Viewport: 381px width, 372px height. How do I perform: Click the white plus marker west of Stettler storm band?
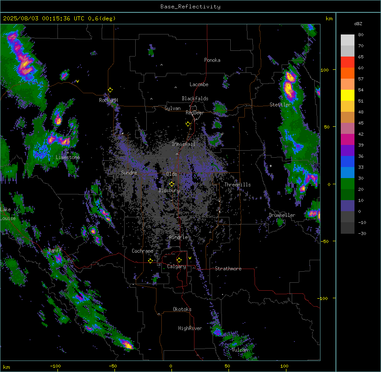[271, 166]
